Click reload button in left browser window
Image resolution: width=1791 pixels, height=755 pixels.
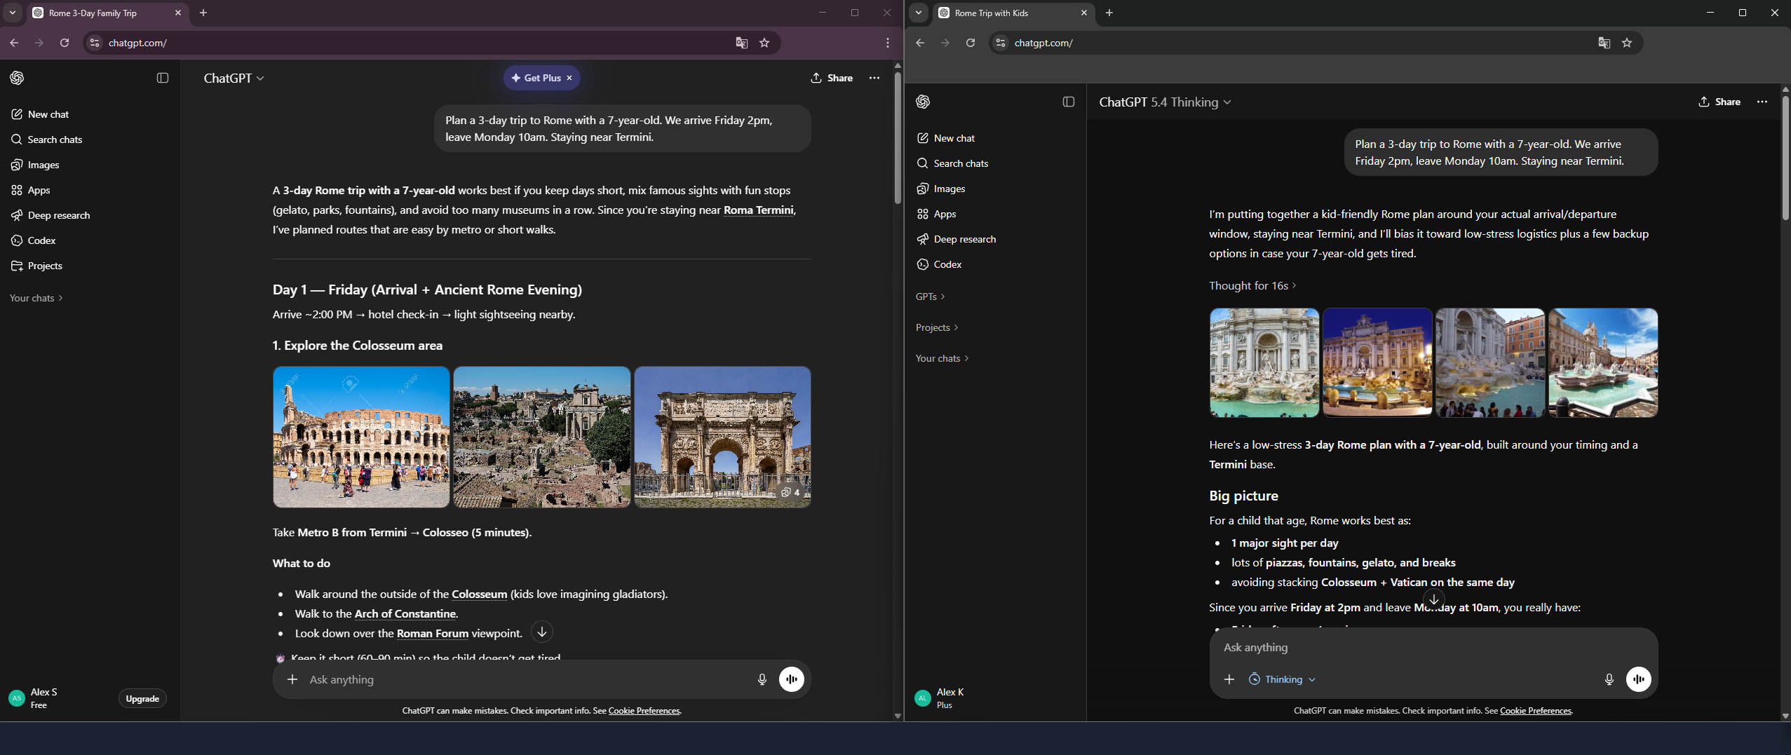[x=65, y=43]
